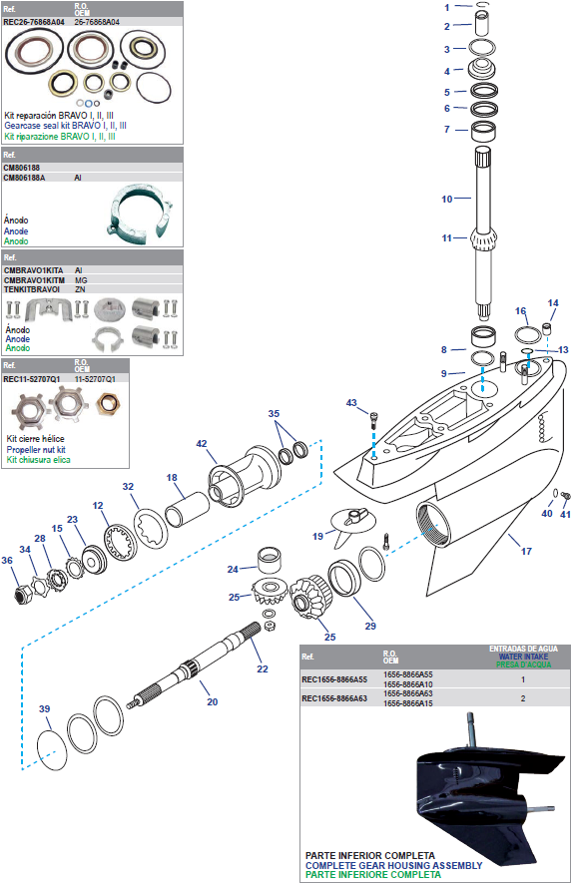
Task: Select part number 20 propeller shaft label
Action: tap(212, 701)
